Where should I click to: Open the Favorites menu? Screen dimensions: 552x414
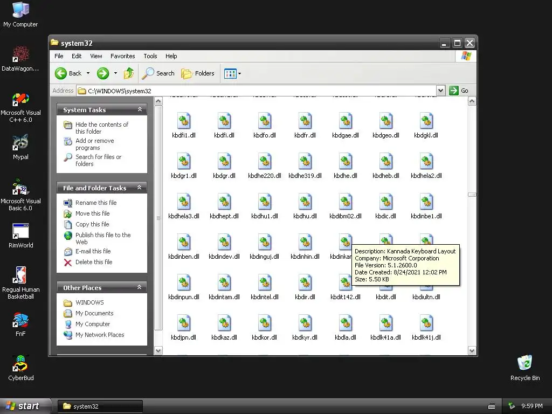pos(122,56)
